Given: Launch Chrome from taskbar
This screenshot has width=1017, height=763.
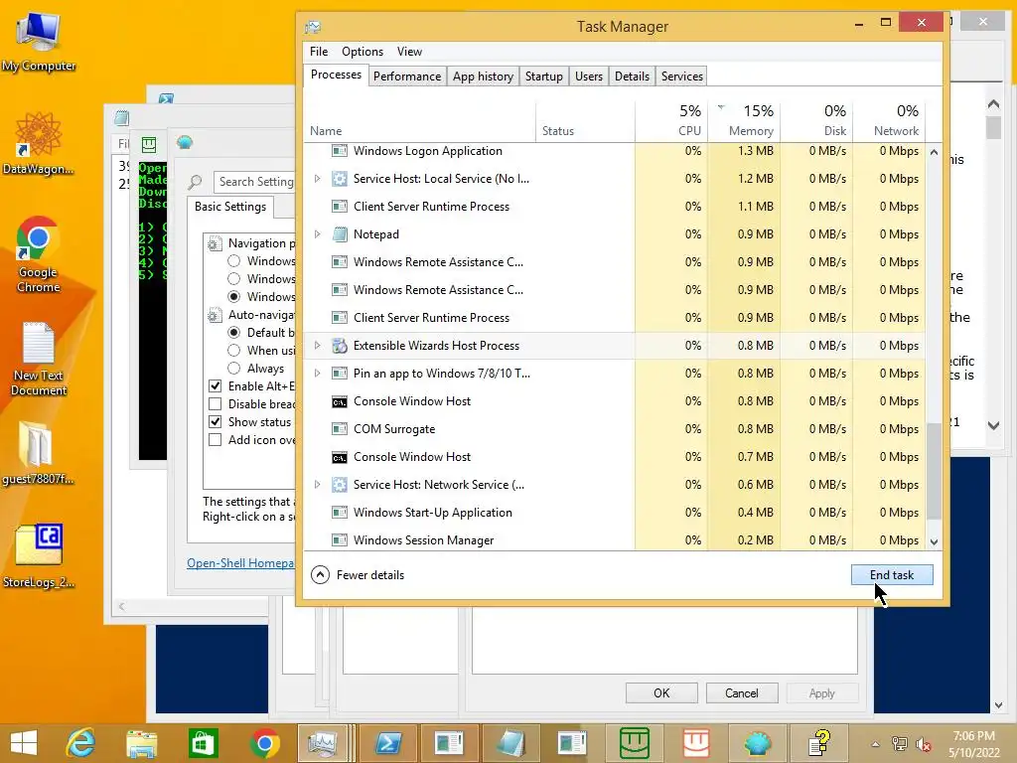Looking at the screenshot, I should coord(264,743).
